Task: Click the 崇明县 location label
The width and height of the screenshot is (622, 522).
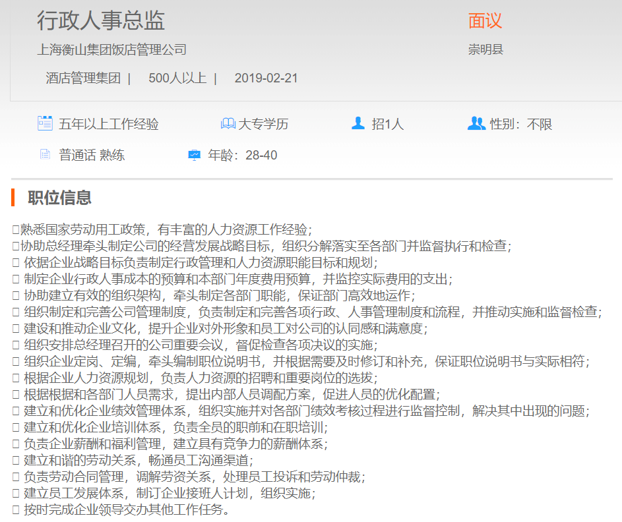Action: [486, 49]
